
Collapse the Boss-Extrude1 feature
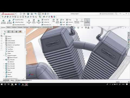coord(4,60)
